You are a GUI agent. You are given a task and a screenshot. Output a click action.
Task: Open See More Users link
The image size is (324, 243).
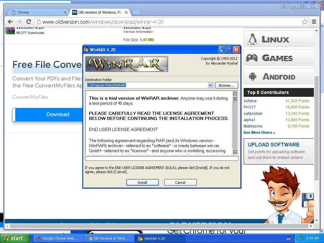click(x=259, y=133)
